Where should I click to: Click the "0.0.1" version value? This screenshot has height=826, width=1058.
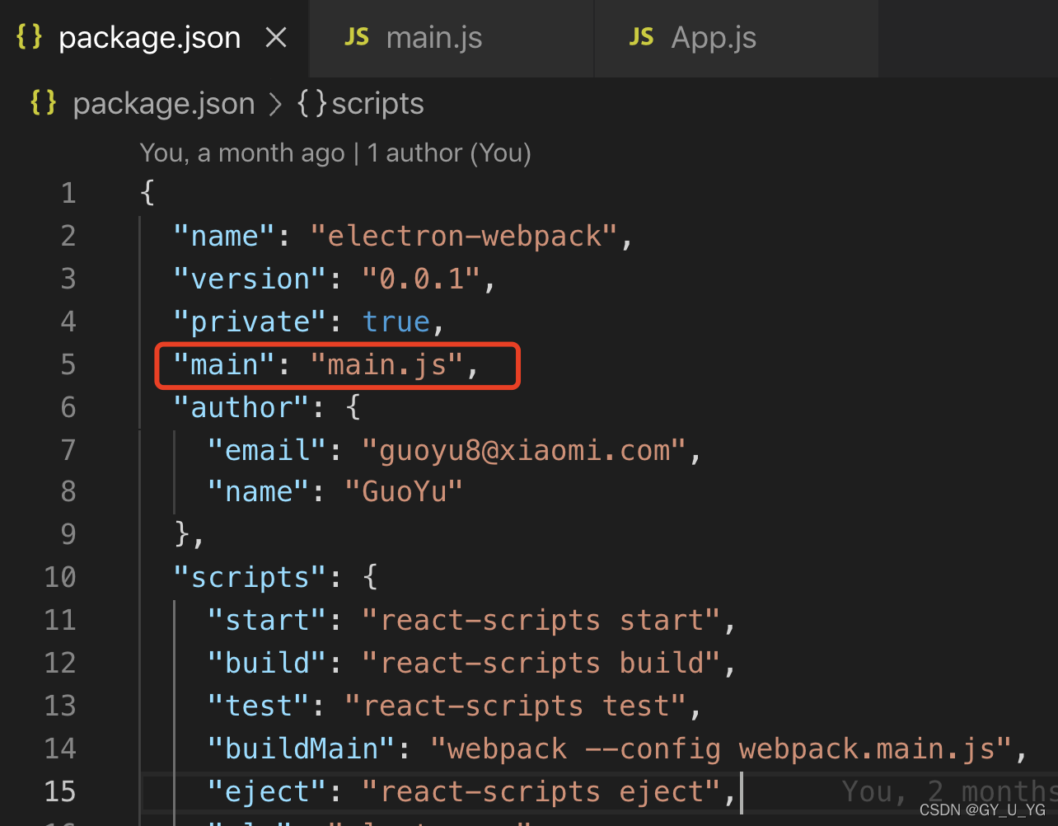[421, 279]
